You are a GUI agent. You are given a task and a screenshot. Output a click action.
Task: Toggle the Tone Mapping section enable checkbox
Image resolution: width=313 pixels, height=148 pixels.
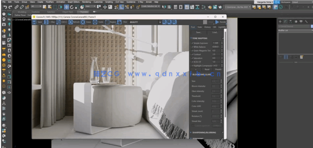(223, 38)
